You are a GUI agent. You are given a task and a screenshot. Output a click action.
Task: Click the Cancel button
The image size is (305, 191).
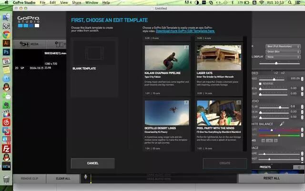(x=93, y=163)
